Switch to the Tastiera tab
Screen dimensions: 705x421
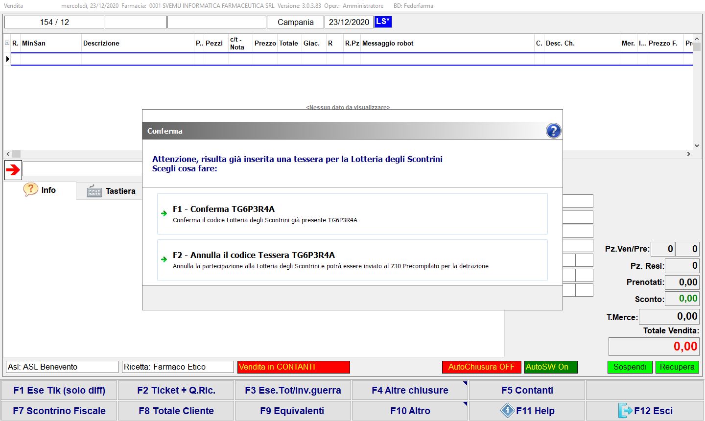(x=111, y=191)
